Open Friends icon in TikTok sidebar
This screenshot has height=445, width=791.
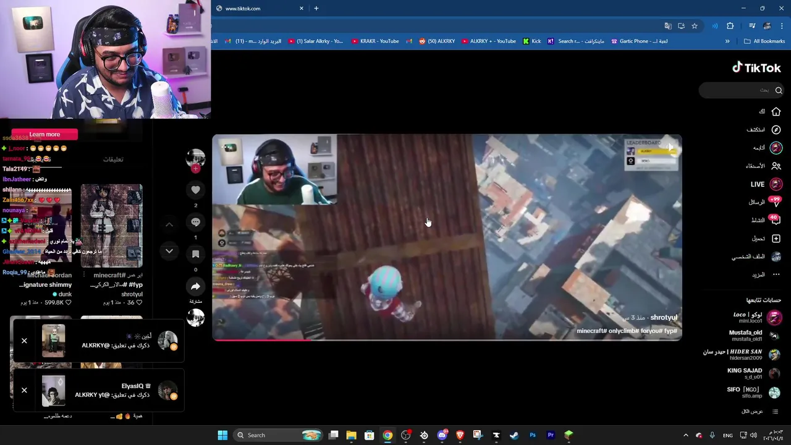(776, 166)
